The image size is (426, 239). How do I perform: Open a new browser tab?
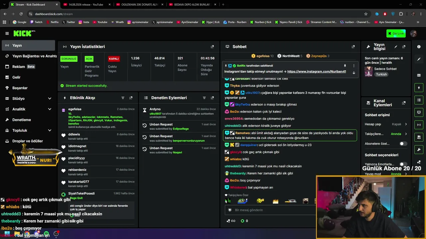[x=223, y=5]
